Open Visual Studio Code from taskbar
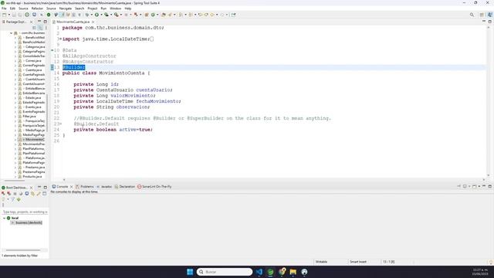The image size is (494, 278). [x=259, y=272]
